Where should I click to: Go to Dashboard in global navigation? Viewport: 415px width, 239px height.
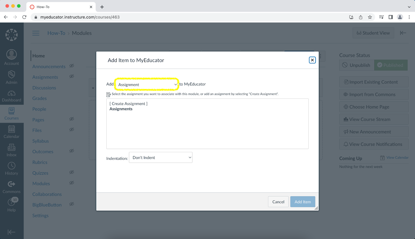12,96
